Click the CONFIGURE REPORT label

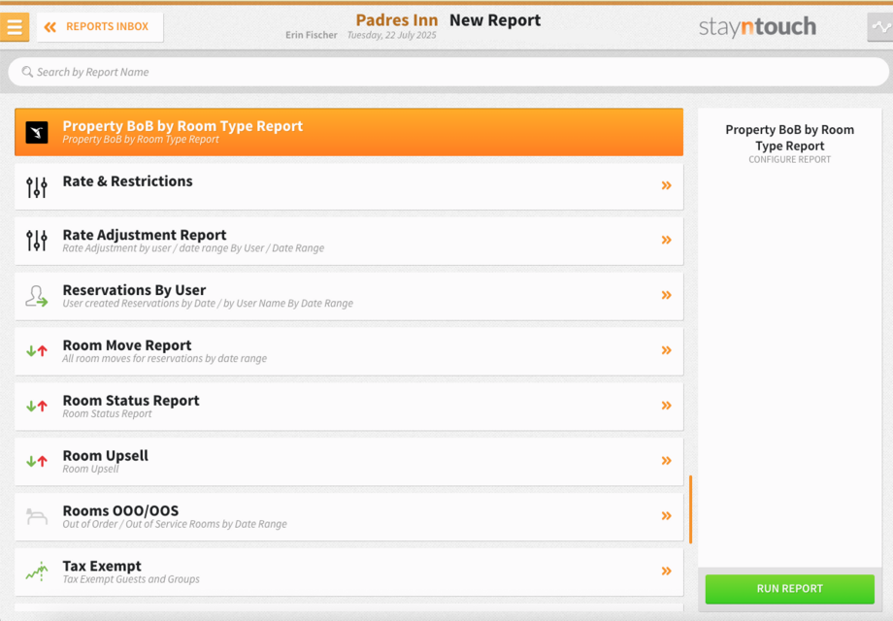[x=789, y=160]
